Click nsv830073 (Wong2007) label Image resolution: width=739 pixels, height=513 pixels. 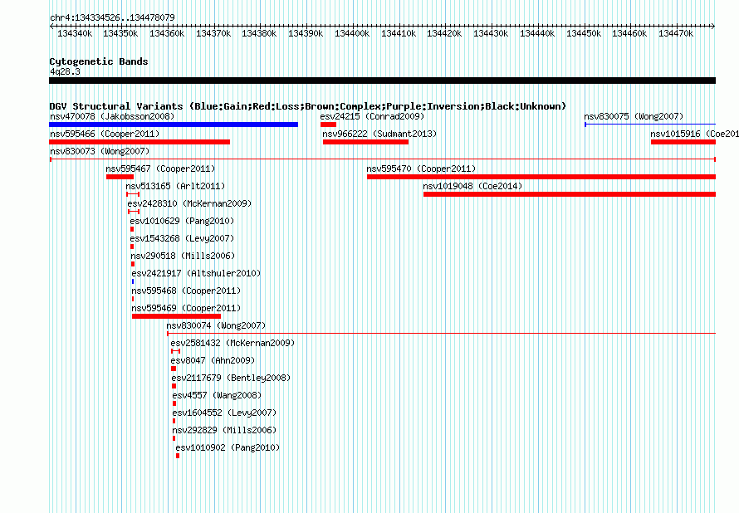(100, 151)
